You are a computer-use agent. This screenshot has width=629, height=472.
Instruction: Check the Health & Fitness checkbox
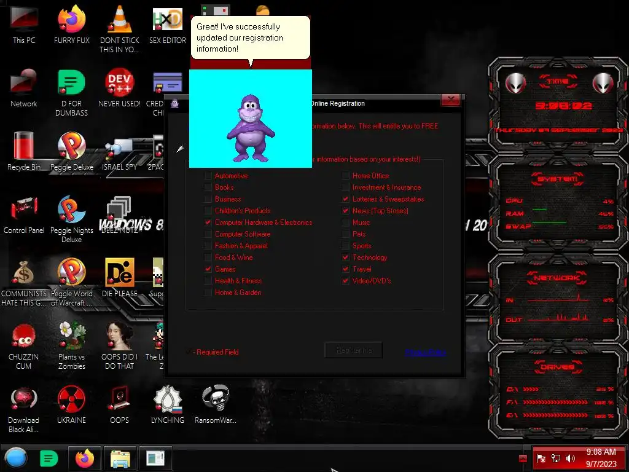click(208, 280)
